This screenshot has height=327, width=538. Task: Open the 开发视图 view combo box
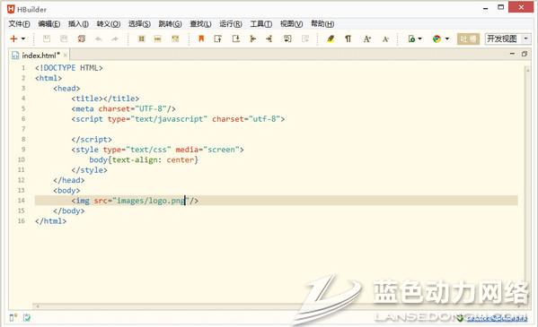tap(507, 39)
